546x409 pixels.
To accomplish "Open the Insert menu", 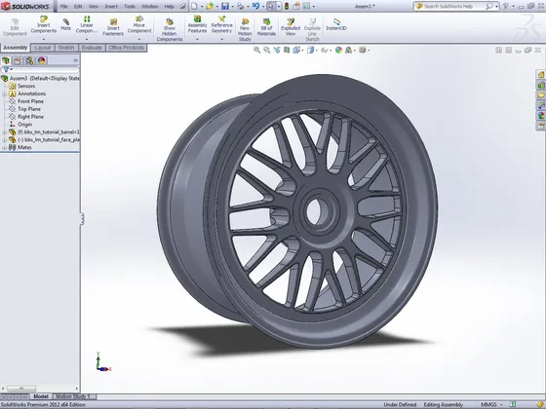I will pos(111,6).
